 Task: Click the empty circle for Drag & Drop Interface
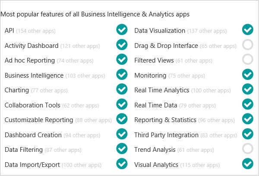point(247,45)
